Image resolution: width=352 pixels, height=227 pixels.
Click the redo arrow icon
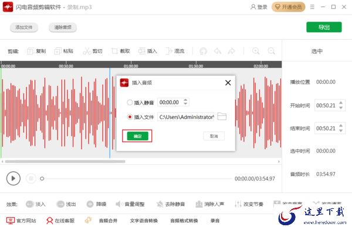232,51
